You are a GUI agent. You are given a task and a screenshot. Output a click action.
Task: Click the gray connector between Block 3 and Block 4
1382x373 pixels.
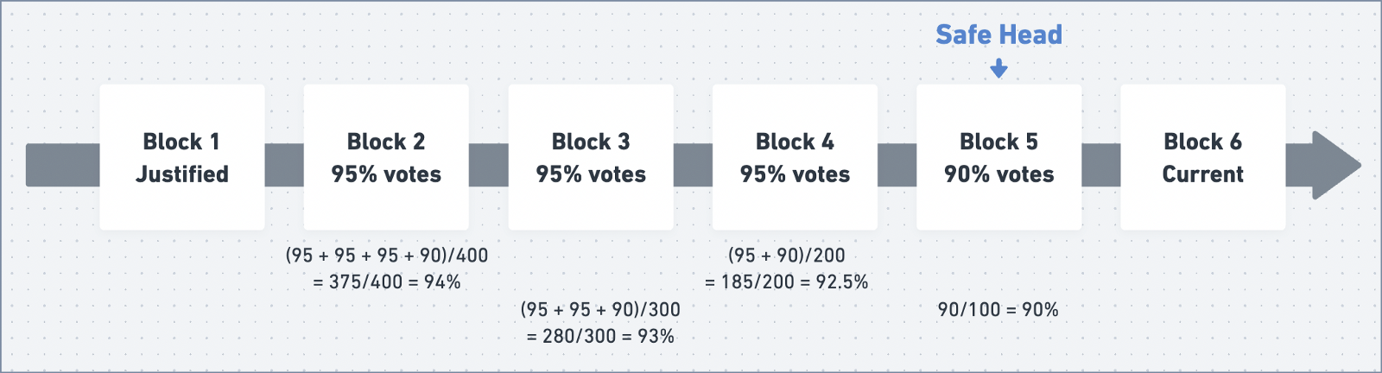point(693,165)
